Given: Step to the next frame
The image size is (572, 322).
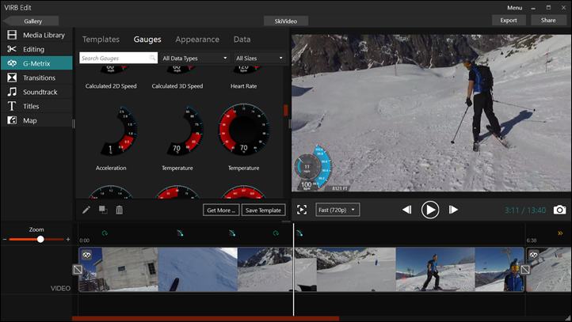Looking at the screenshot, I should 454,210.
